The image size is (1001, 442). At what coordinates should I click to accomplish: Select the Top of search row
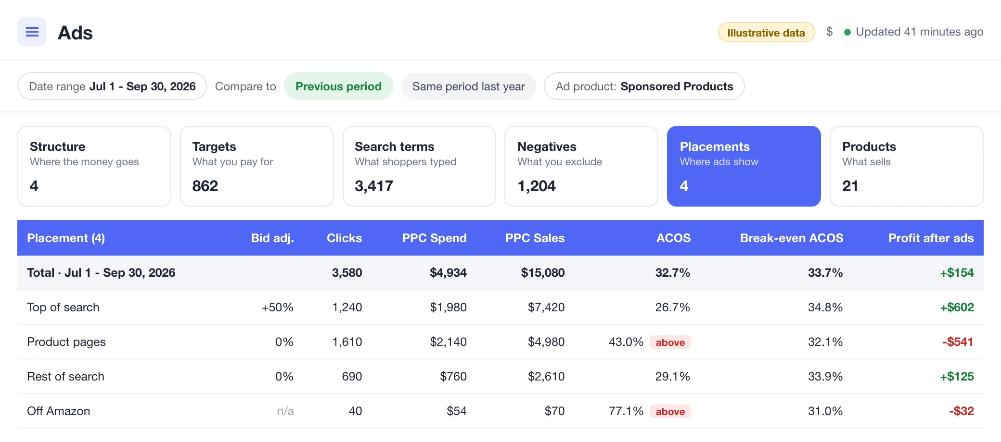coord(500,307)
